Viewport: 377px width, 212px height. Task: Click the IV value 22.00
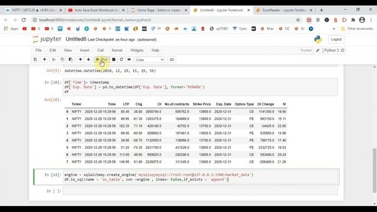coord(282,126)
